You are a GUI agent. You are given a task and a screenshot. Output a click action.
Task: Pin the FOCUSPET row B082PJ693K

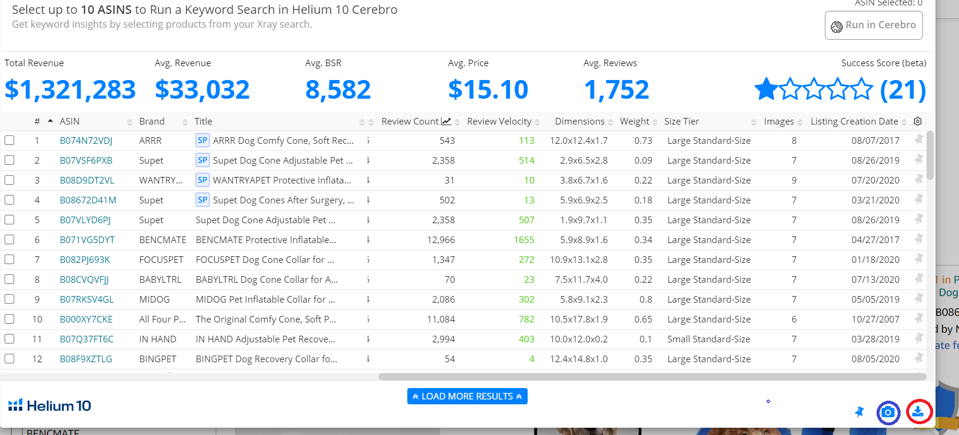point(919,259)
